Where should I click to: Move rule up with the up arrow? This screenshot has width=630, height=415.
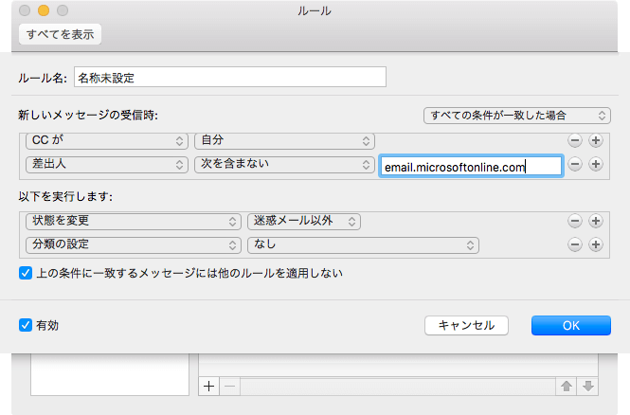567,387
